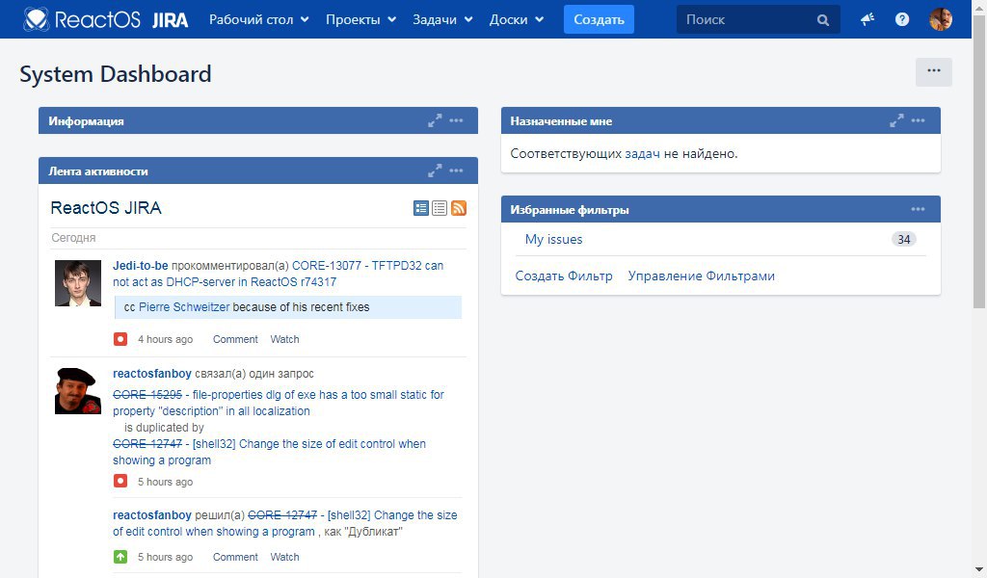Open Избранные фильтры gadget options menu
Image resolution: width=987 pixels, height=578 pixels.
919,209
